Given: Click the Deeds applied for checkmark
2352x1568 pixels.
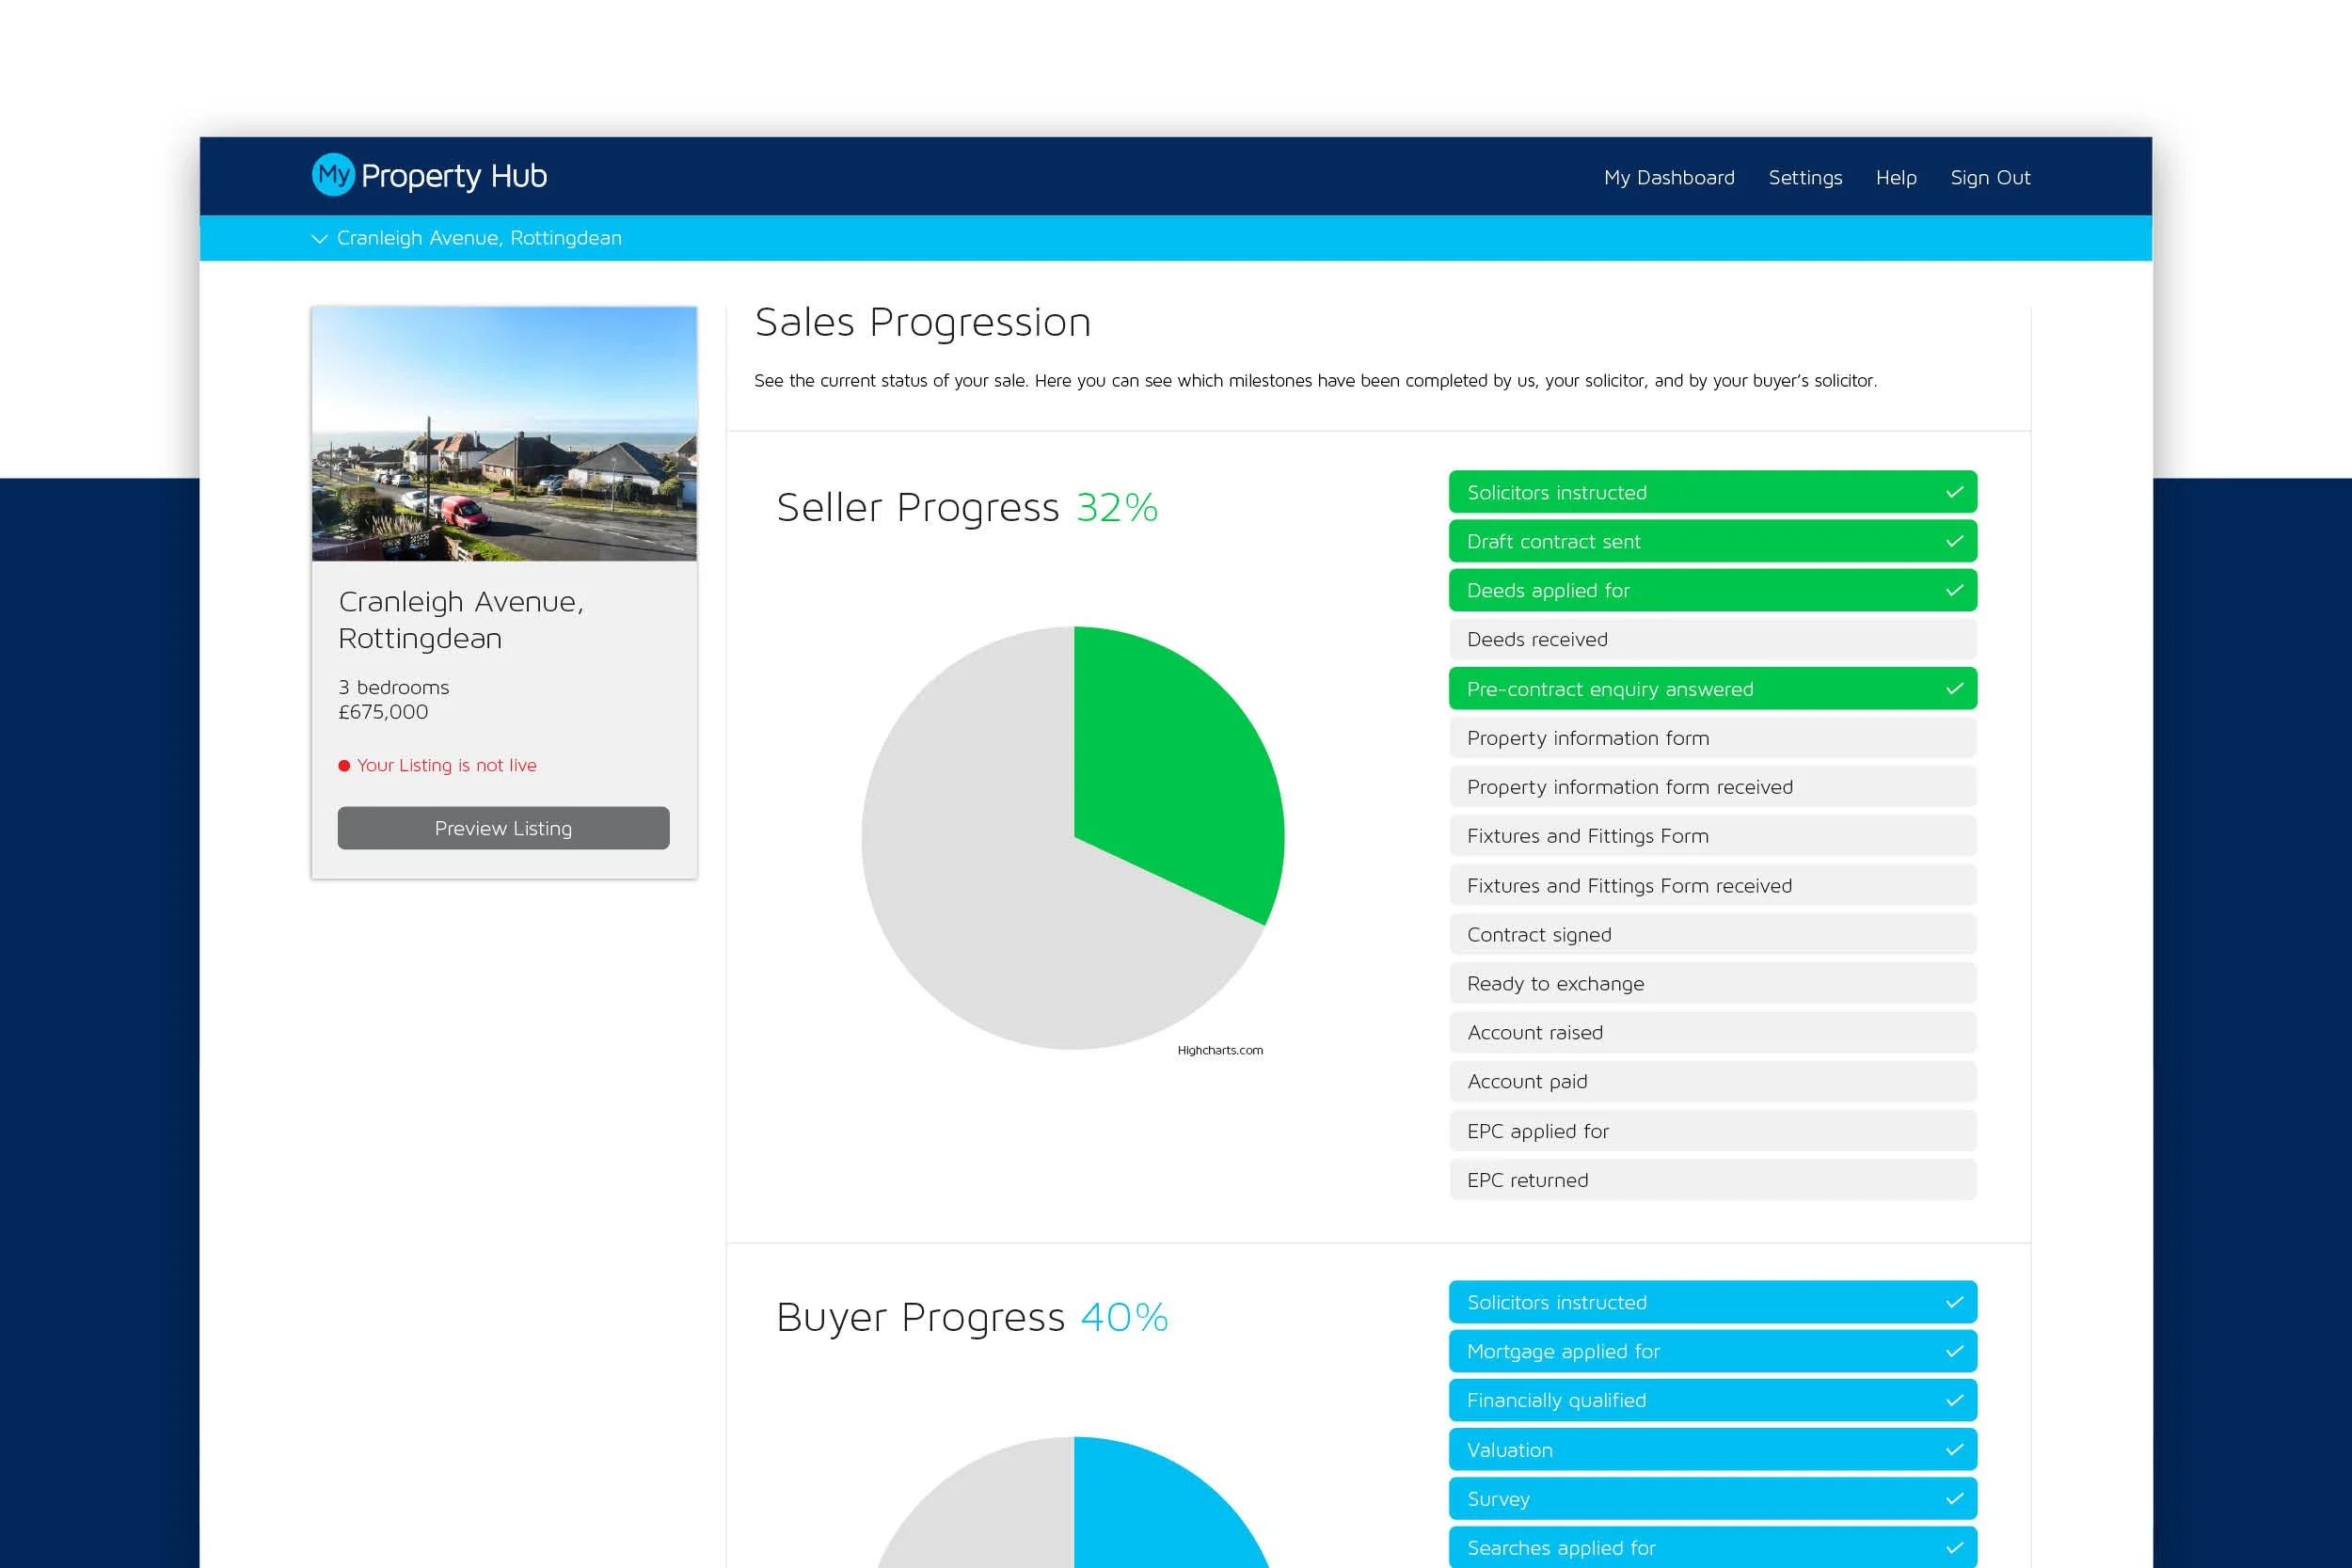Looking at the screenshot, I should [x=1954, y=590].
